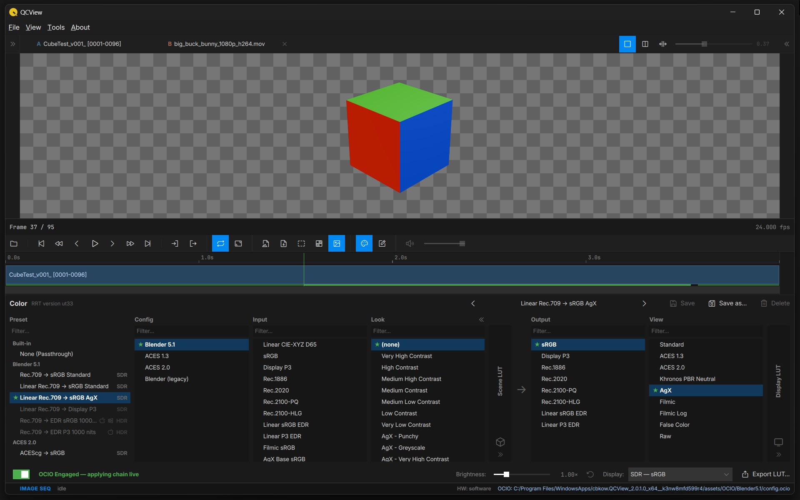The height and width of the screenshot is (500, 800).
Task: Expand the left sidebar chevrons
Action: [13, 44]
